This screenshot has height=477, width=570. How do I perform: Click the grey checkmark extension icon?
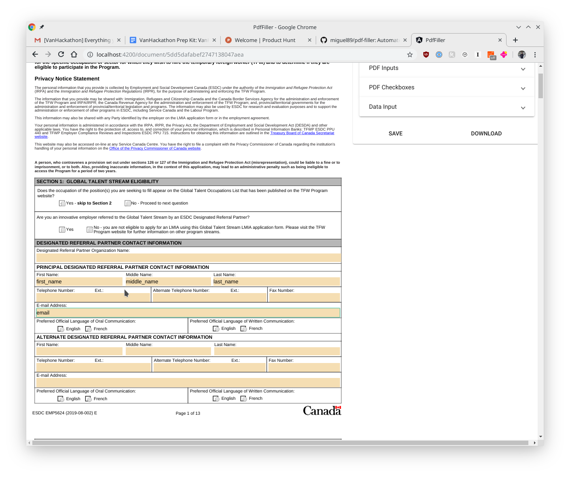click(x=465, y=55)
